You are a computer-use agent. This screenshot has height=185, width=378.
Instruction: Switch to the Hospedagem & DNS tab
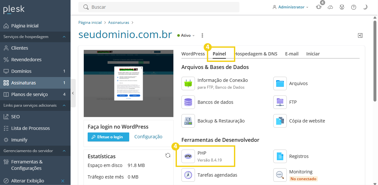(x=256, y=54)
